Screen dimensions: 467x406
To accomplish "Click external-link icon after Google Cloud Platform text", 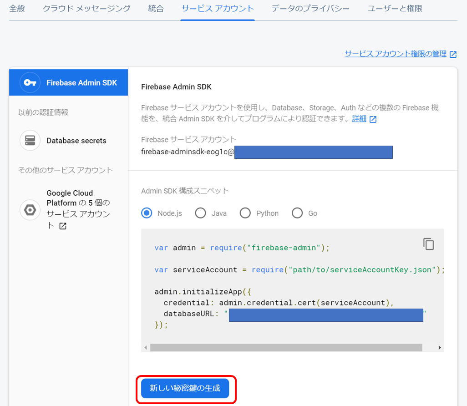I will tap(63, 226).
